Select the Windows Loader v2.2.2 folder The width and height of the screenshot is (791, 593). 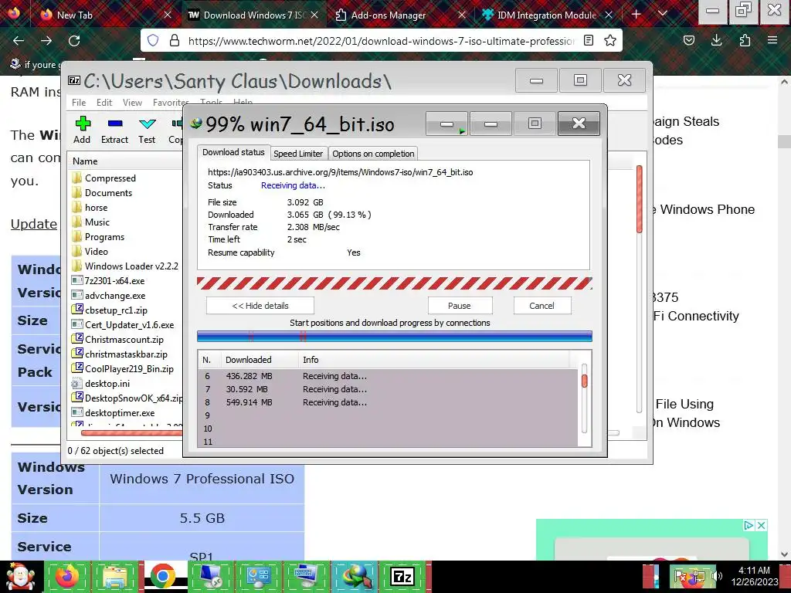point(131,266)
